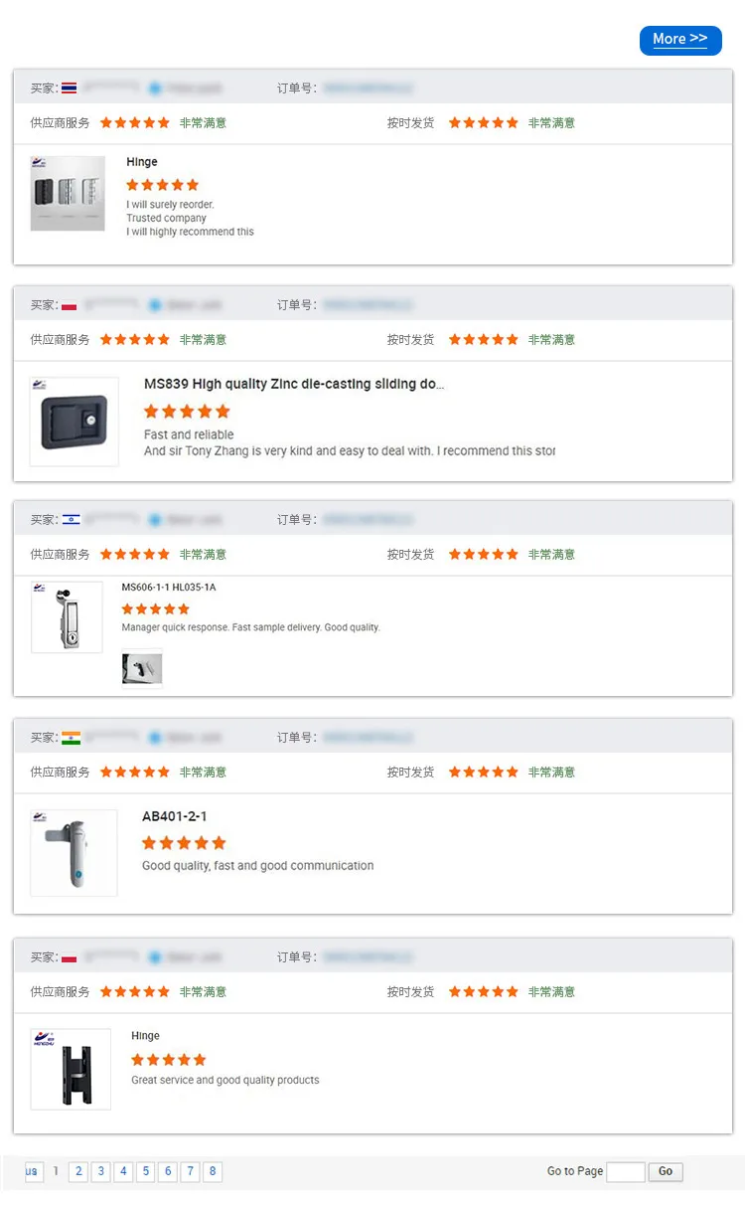Click the star rating under AB401-2-1

pyautogui.click(x=184, y=843)
